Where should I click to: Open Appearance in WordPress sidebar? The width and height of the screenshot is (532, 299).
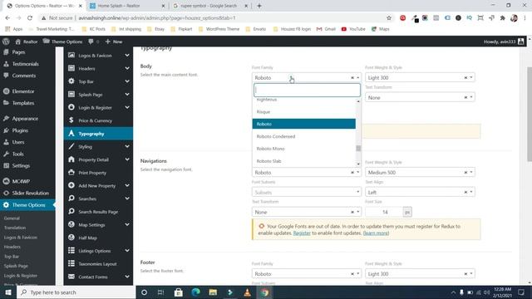[x=25, y=119]
